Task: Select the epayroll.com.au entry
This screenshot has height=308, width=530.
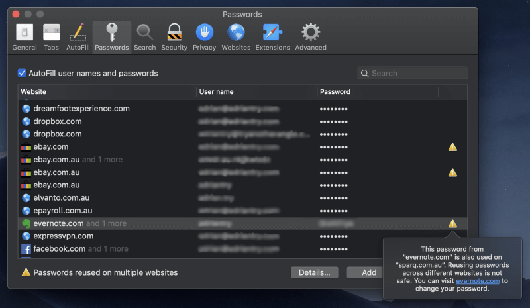Action: click(242, 211)
